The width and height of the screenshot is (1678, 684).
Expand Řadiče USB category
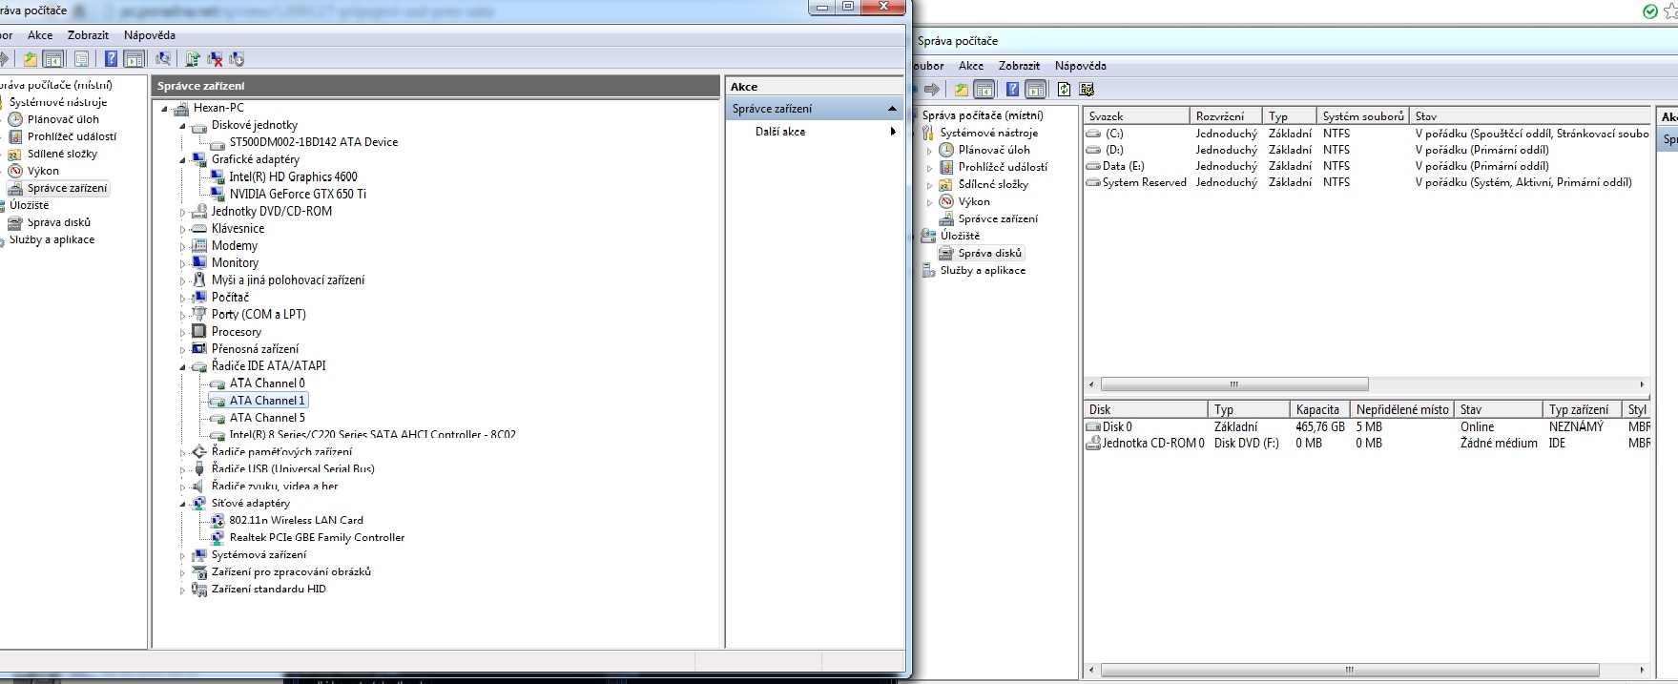pyautogui.click(x=182, y=469)
